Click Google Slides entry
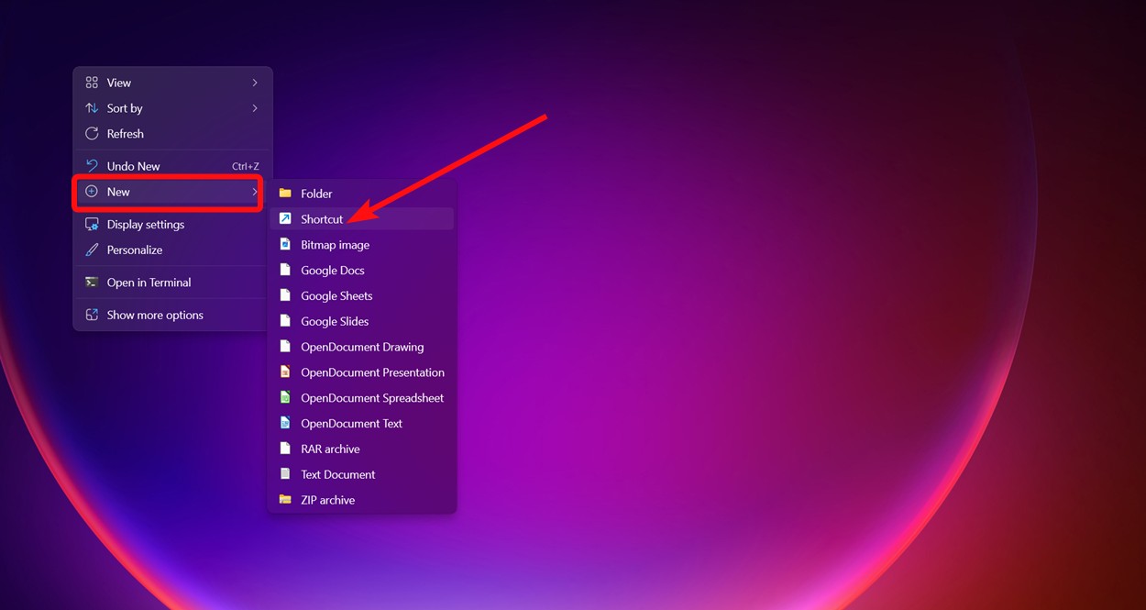Viewport: 1146px width, 610px height. [335, 321]
